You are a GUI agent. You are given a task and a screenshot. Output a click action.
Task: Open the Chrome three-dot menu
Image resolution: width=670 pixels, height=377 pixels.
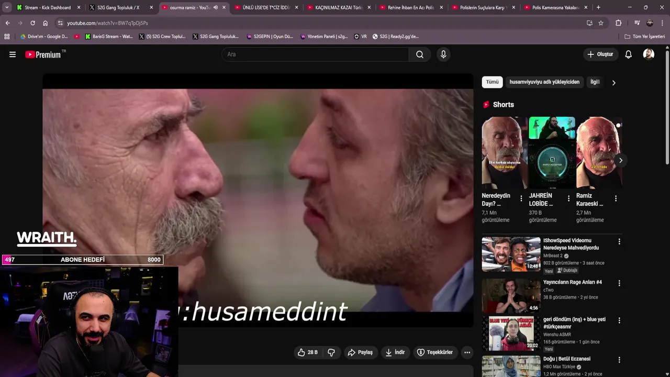point(663,23)
